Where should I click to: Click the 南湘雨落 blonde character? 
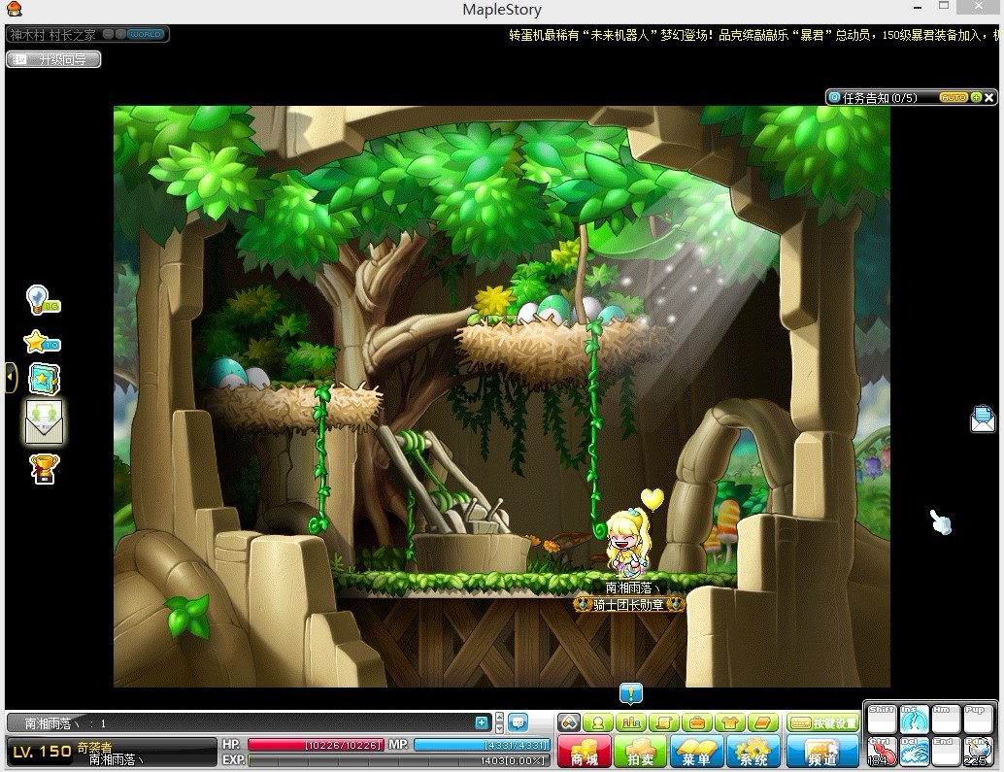click(x=629, y=541)
